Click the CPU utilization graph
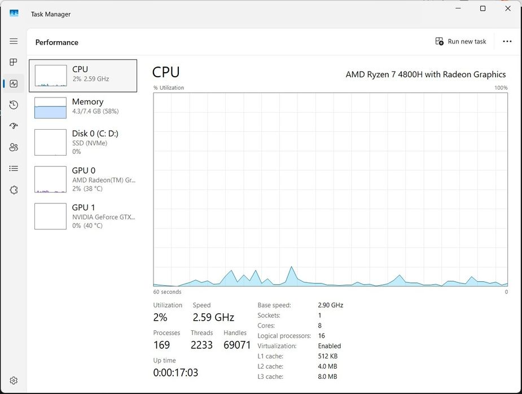This screenshot has height=394, width=522. click(330, 189)
